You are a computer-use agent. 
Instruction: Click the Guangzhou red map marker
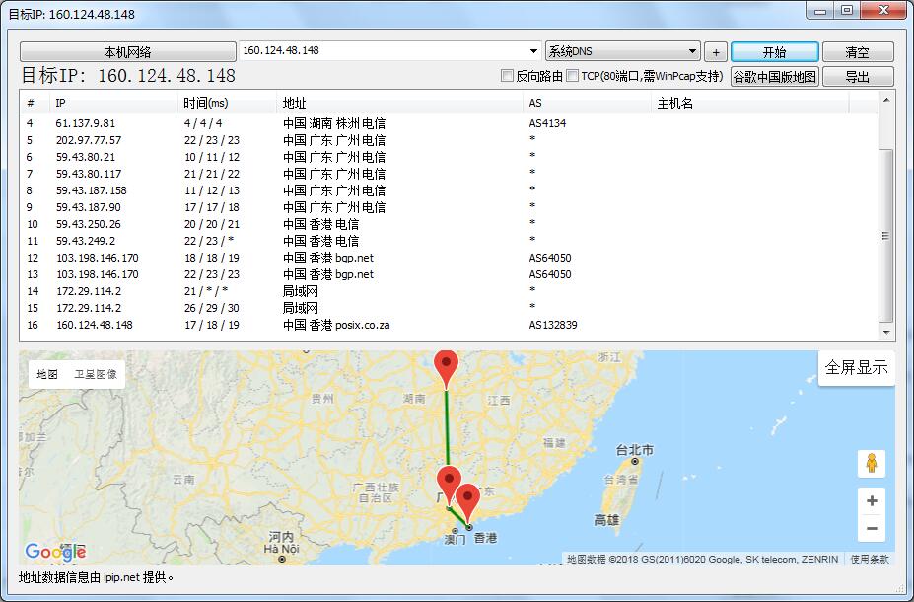[x=449, y=484]
